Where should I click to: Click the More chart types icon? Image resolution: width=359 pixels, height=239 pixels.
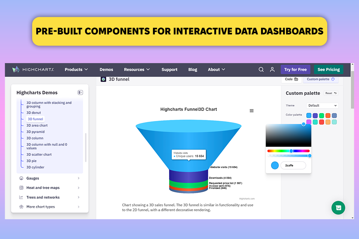pos(21,207)
